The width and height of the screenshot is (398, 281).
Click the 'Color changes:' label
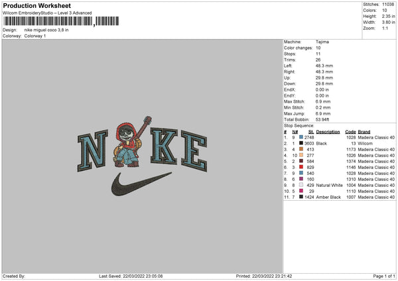tap(298, 48)
